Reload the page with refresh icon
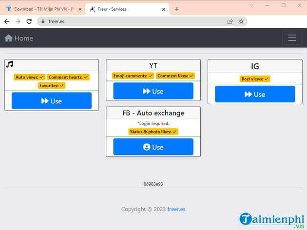 [29, 21]
